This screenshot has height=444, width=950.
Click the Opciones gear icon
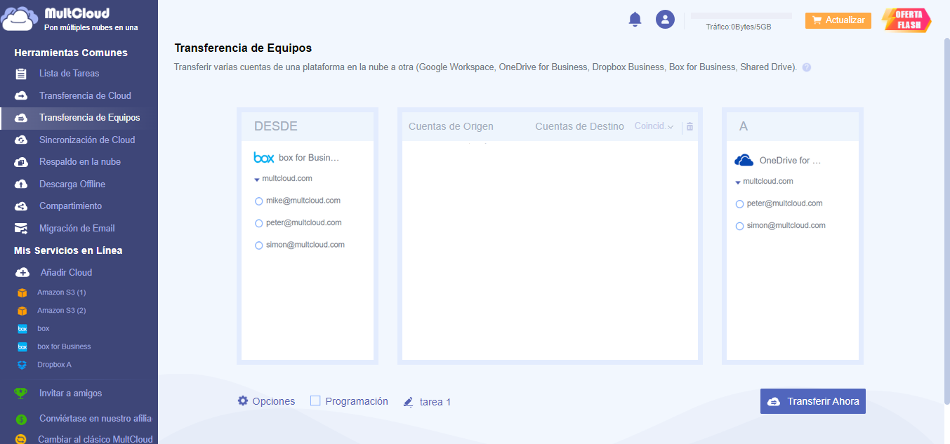[243, 401]
